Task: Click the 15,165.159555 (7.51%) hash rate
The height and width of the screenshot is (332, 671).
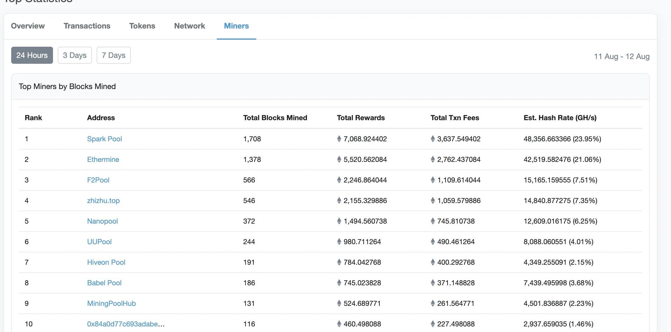Action: (x=561, y=180)
